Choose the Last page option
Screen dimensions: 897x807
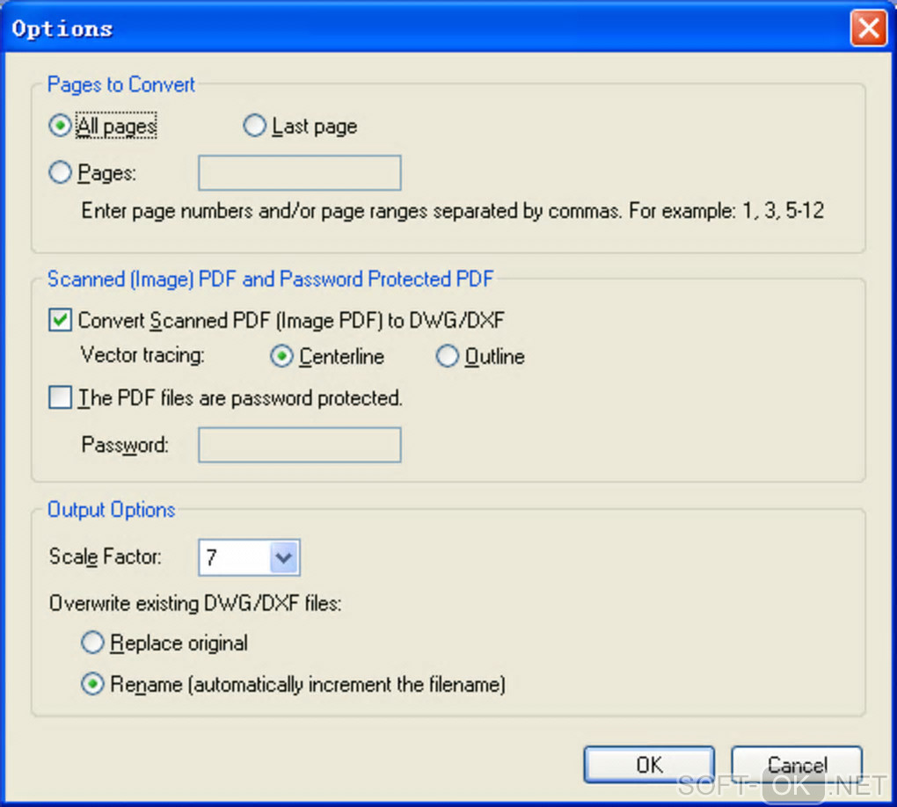[254, 127]
